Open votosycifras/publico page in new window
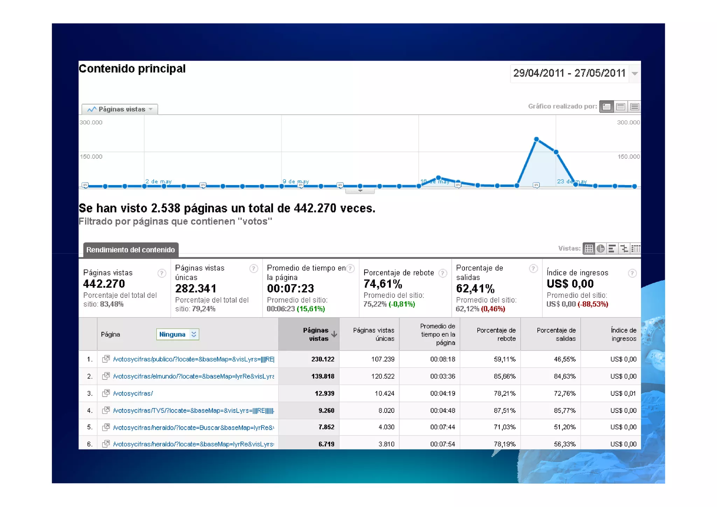 tap(106, 359)
